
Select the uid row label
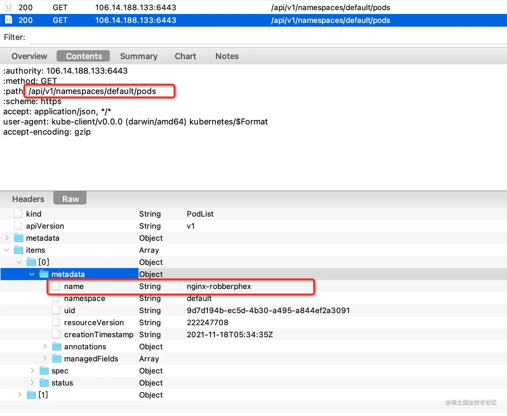[x=70, y=310]
